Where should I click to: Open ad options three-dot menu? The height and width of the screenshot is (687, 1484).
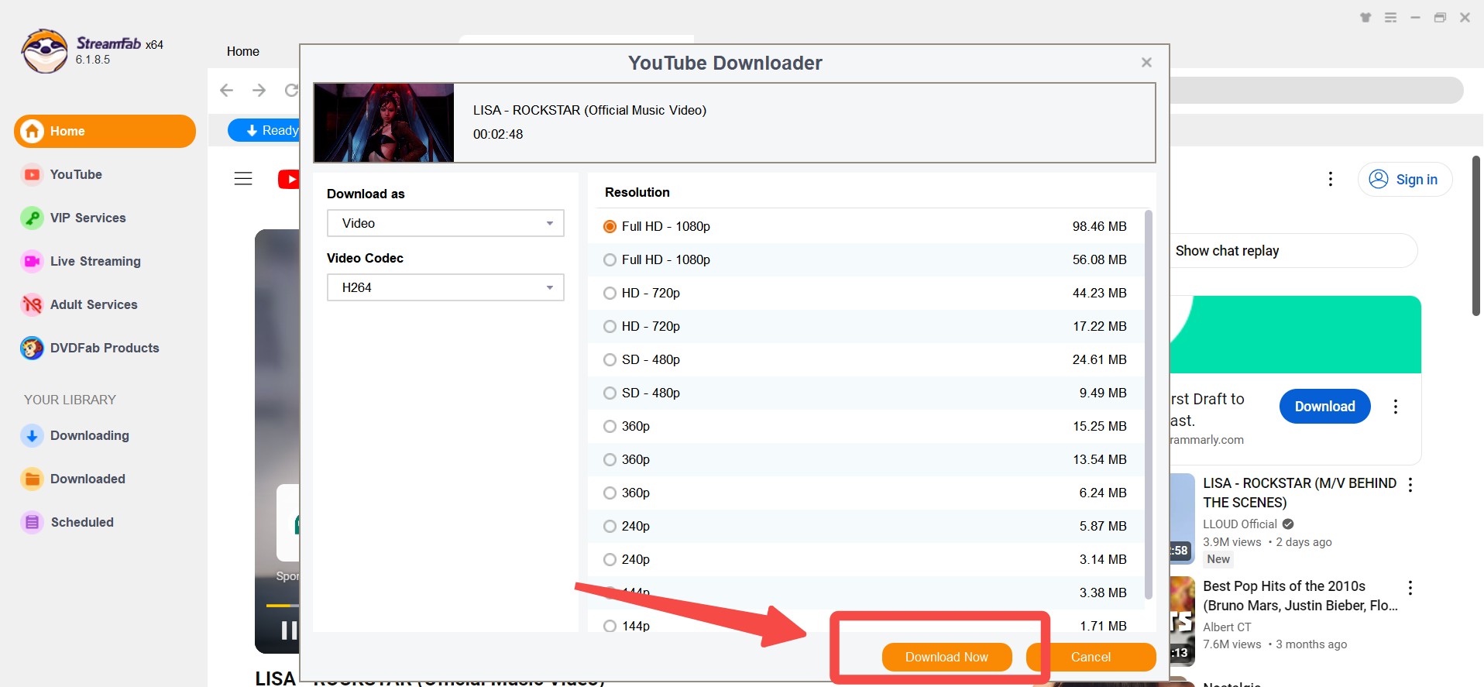pyautogui.click(x=1396, y=407)
